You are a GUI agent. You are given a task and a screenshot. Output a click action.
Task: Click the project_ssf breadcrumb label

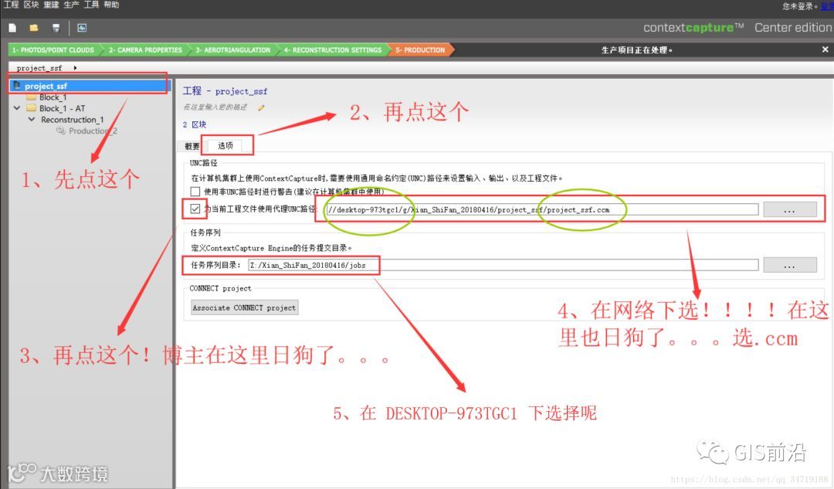coord(39,68)
